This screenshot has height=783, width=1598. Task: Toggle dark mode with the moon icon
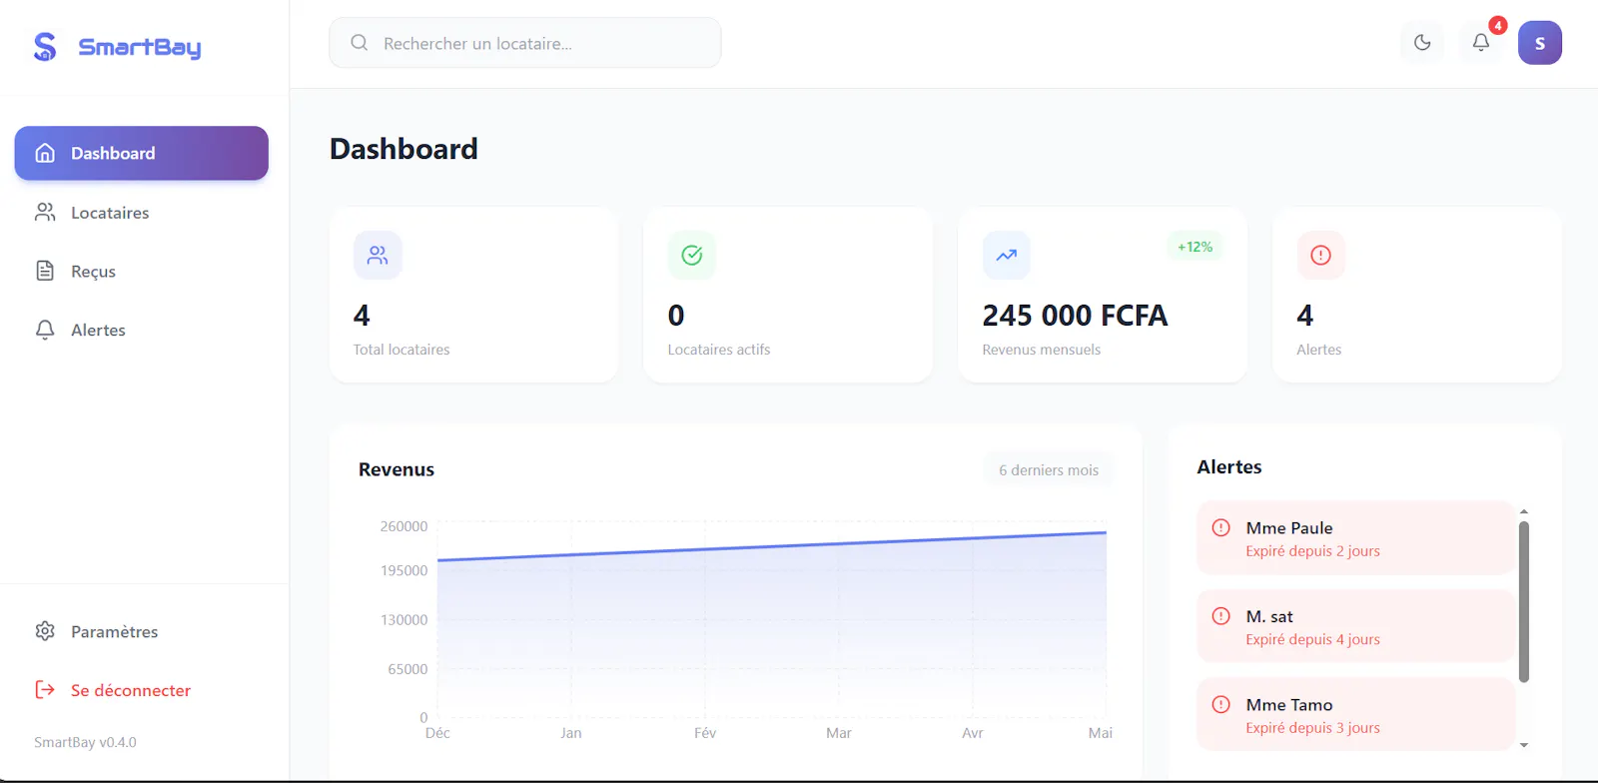coord(1422,43)
